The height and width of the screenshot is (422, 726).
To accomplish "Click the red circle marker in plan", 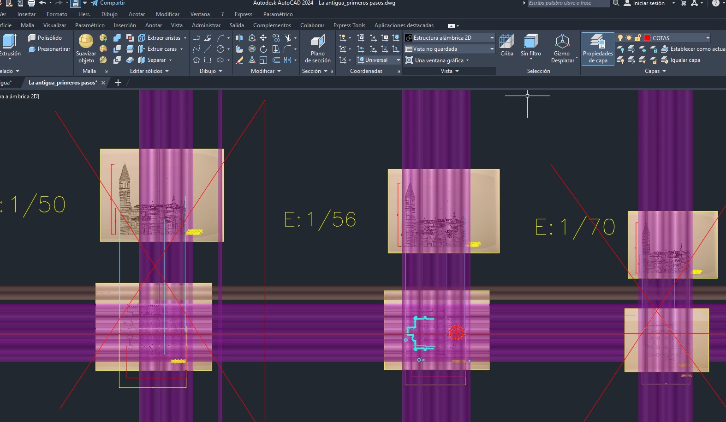I will pos(457,332).
